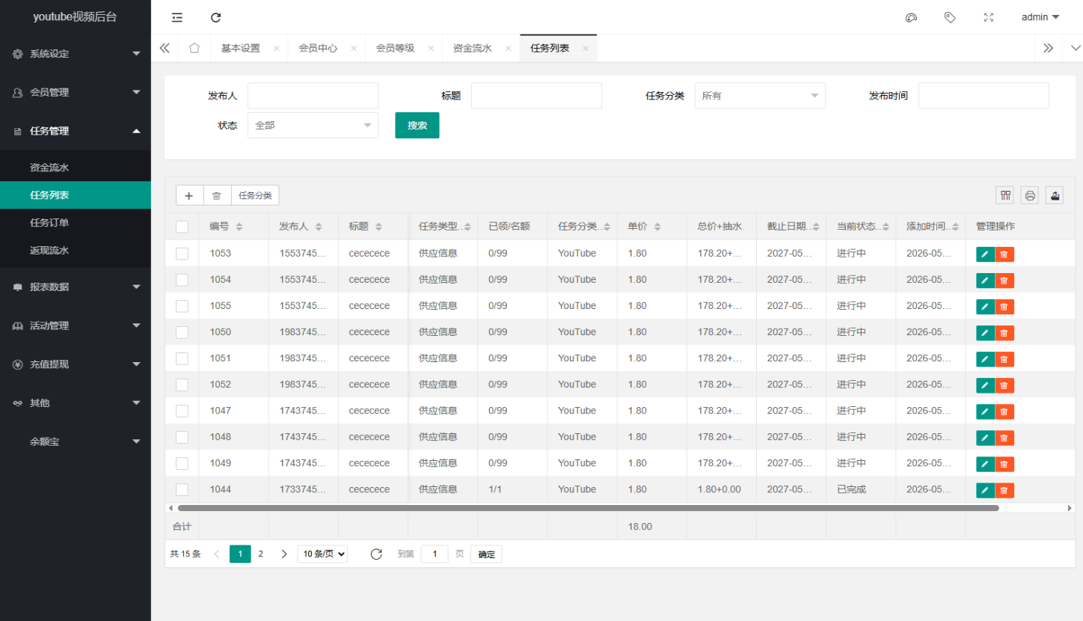Open the admin user dropdown

[x=1040, y=17]
